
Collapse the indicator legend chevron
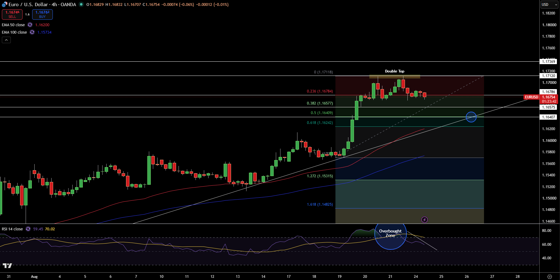point(6,40)
